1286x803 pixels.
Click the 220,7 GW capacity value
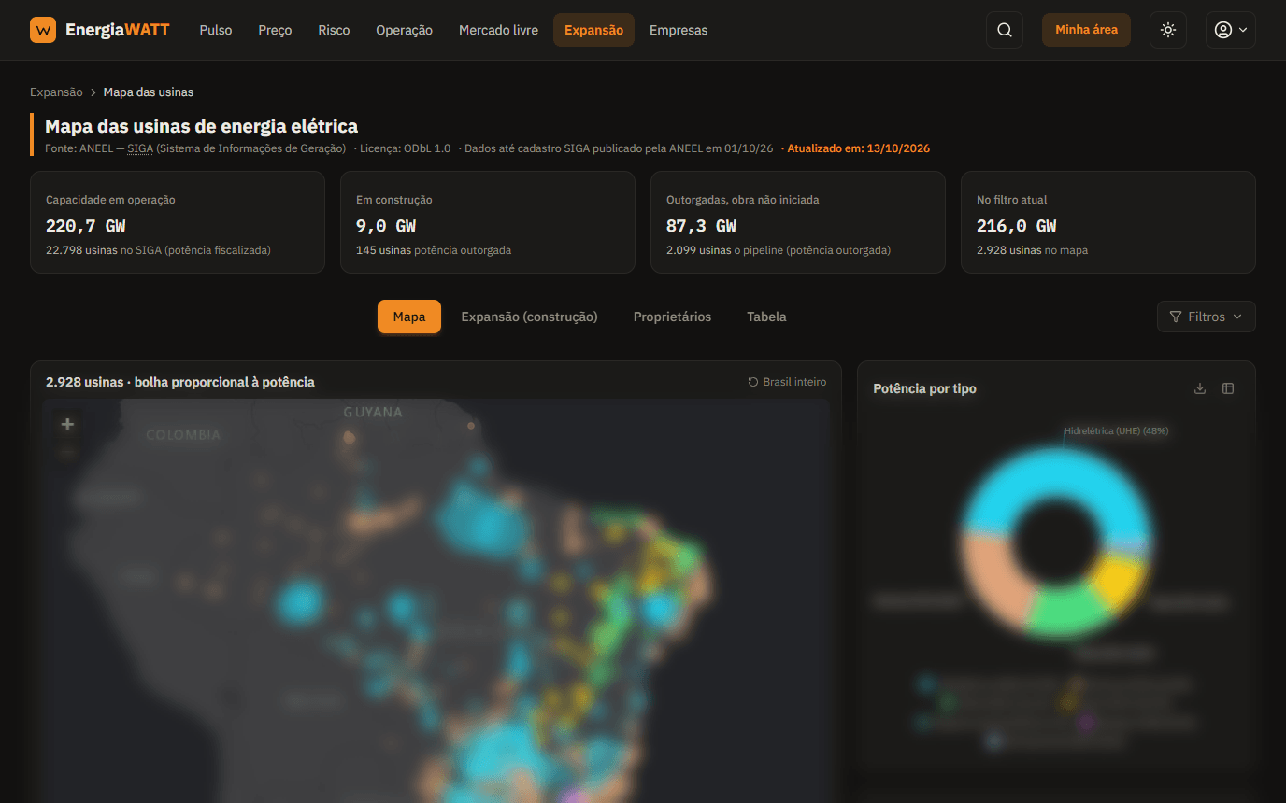[x=85, y=226]
